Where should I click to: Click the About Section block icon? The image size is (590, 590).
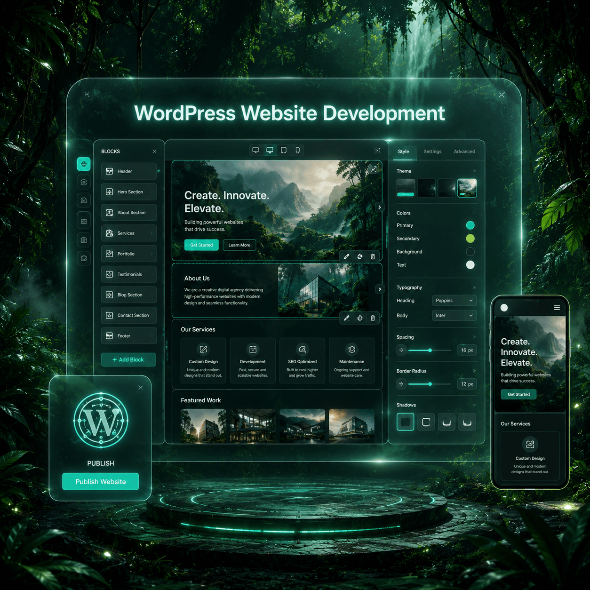[109, 213]
